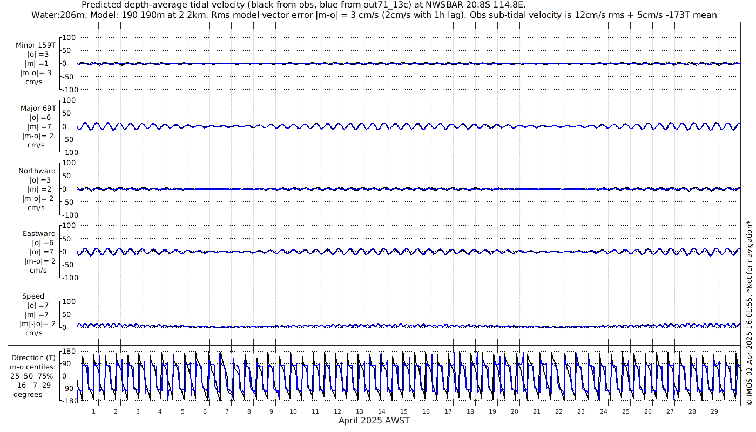The height and width of the screenshot is (432, 756).
Task: Click the 'April 2025 AWST' x-axis label
Action: click(x=374, y=420)
